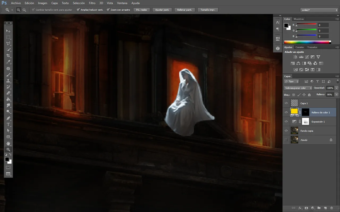
Task: Select the Rectangular Marquee tool
Action: (x=8, y=37)
